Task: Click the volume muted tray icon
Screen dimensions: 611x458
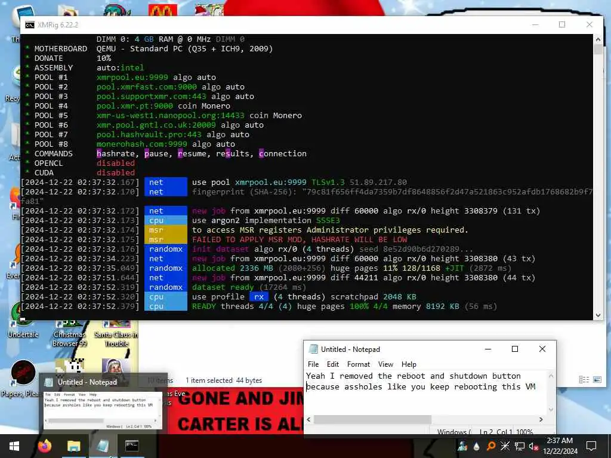Action: (533, 446)
